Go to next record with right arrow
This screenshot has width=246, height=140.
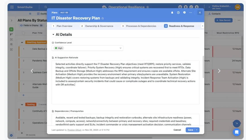[x=219, y=71]
